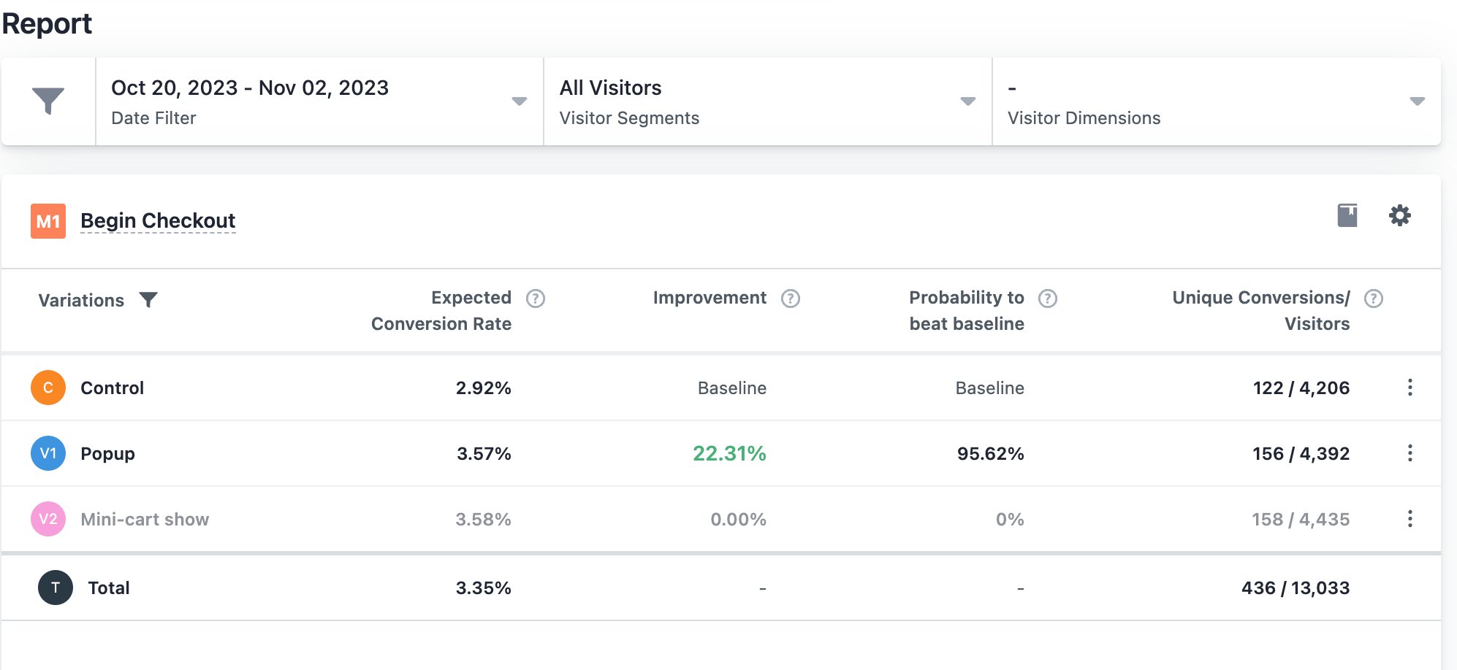Open metric settings gear icon
1457x670 pixels.
[x=1399, y=215]
